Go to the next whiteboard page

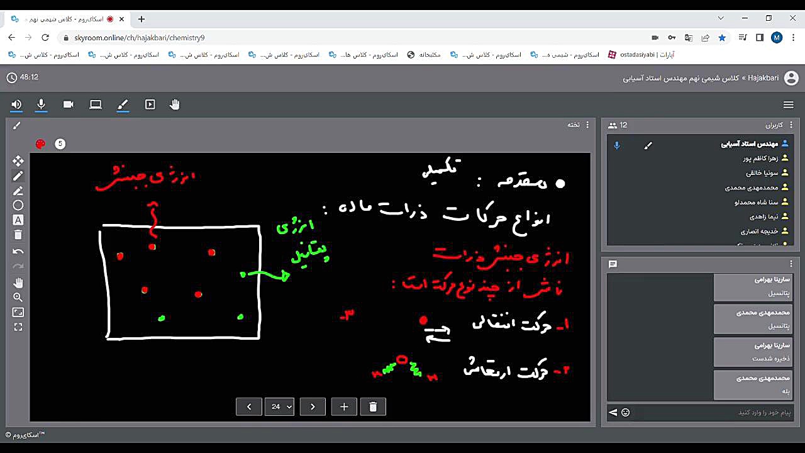tap(313, 407)
